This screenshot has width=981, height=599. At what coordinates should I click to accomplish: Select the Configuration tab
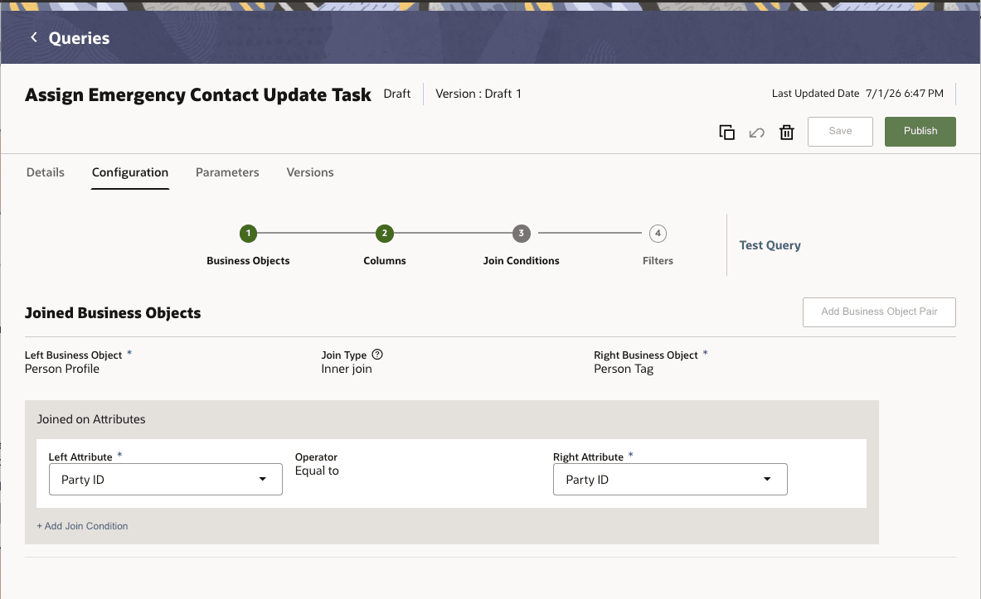pos(130,172)
